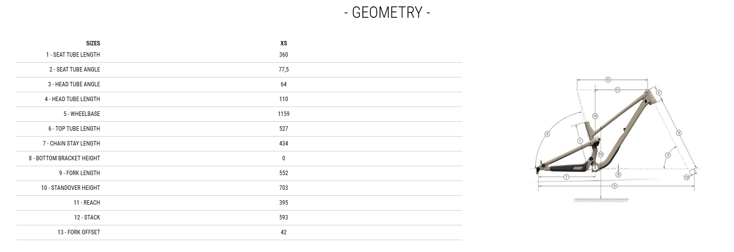Viewport: 734px width, 252px height.
Task: Click the SIZES column header
Action: click(93, 43)
